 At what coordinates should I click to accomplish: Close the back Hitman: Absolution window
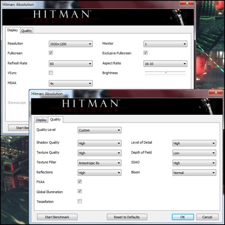coord(187,3)
